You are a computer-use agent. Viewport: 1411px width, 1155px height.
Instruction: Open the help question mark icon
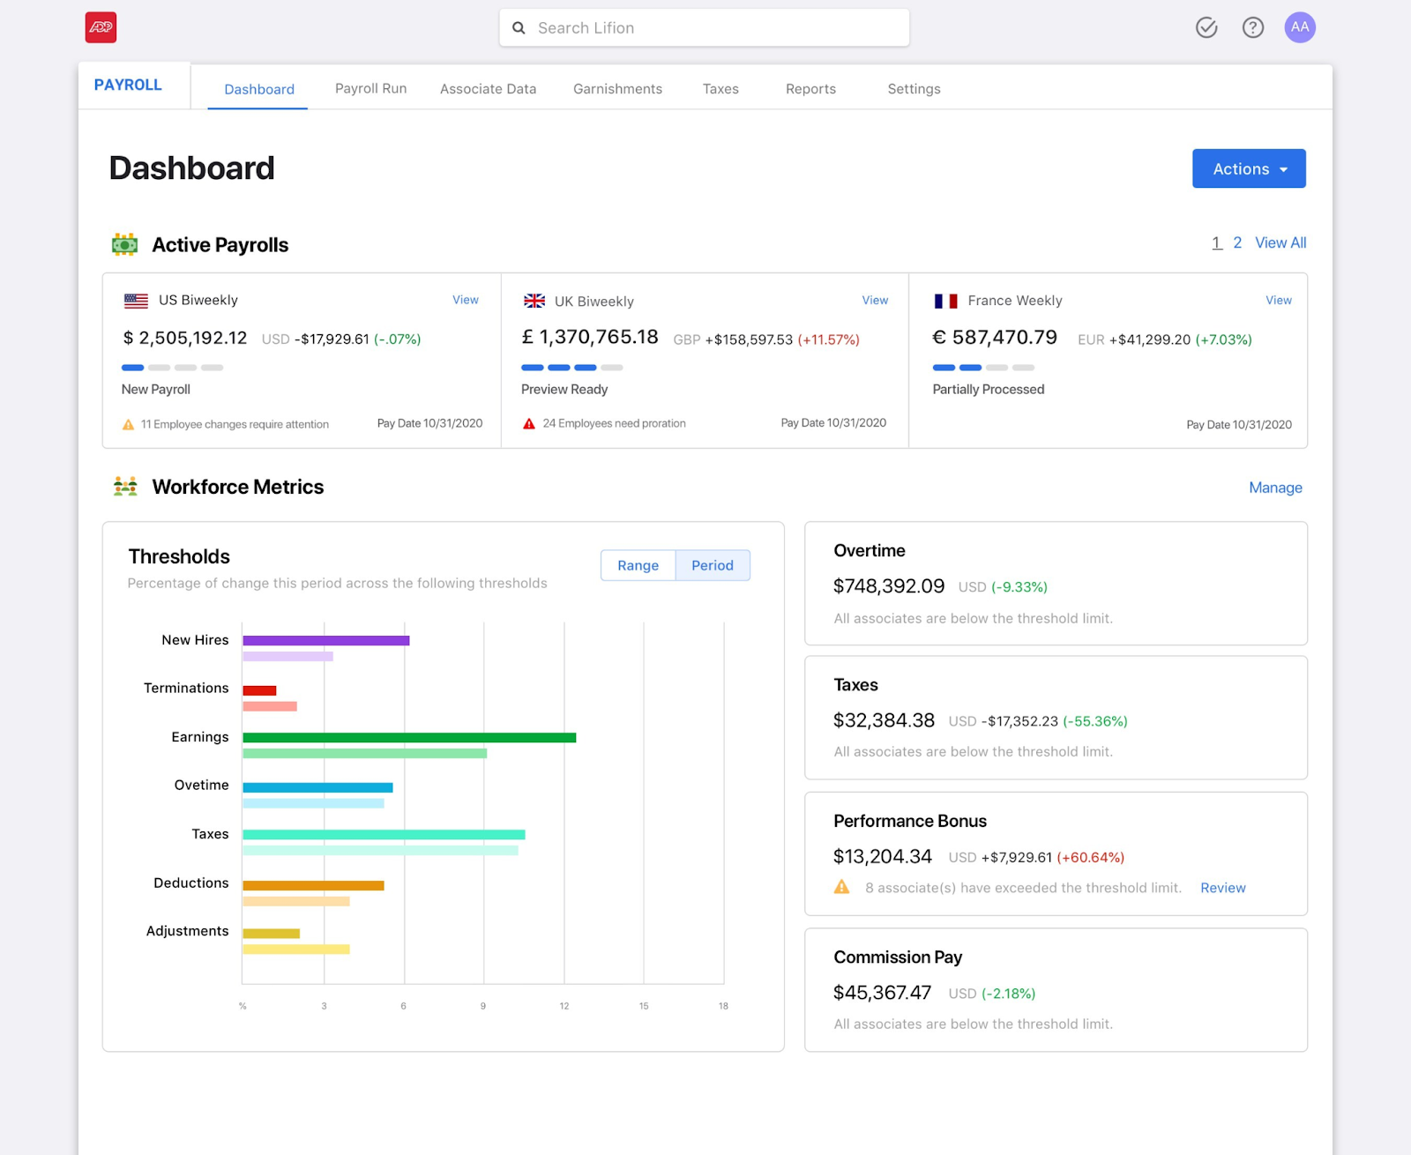point(1252,27)
